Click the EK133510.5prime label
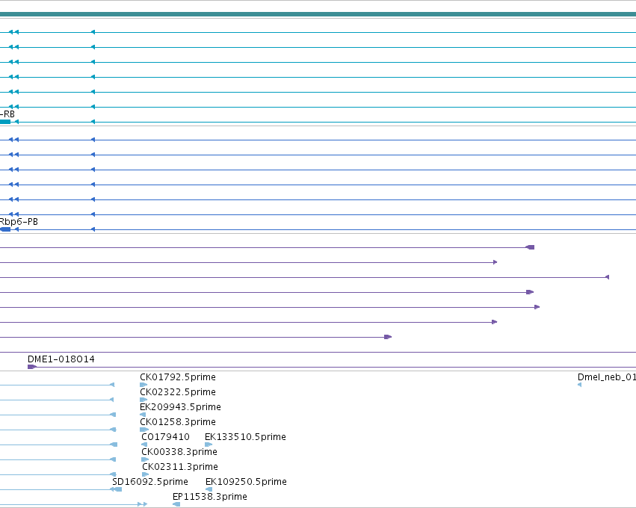The image size is (636, 508). tap(245, 437)
